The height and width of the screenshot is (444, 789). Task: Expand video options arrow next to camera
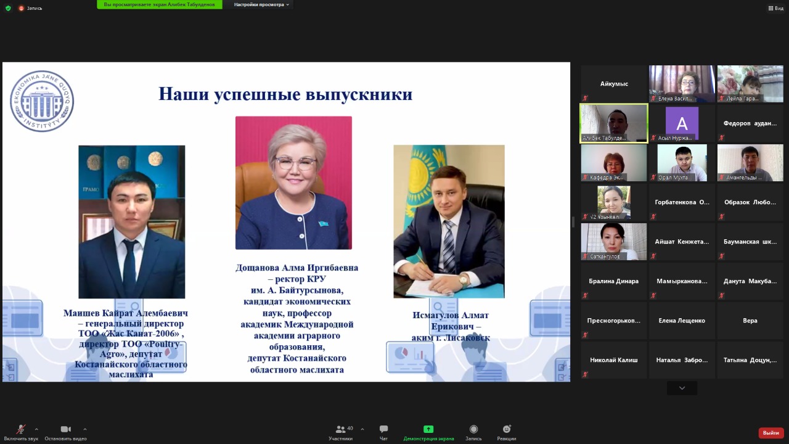(x=84, y=429)
